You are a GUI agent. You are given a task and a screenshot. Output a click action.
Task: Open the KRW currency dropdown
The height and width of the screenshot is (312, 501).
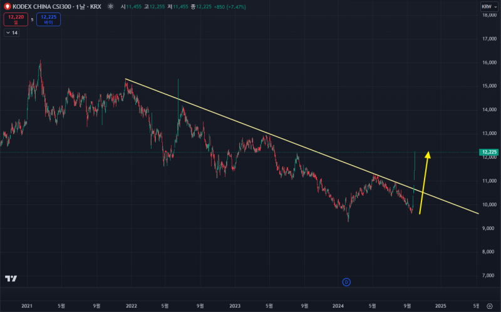pos(489,7)
